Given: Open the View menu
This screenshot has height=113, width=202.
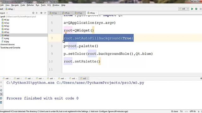Looking at the screenshot, I should point(8,5).
